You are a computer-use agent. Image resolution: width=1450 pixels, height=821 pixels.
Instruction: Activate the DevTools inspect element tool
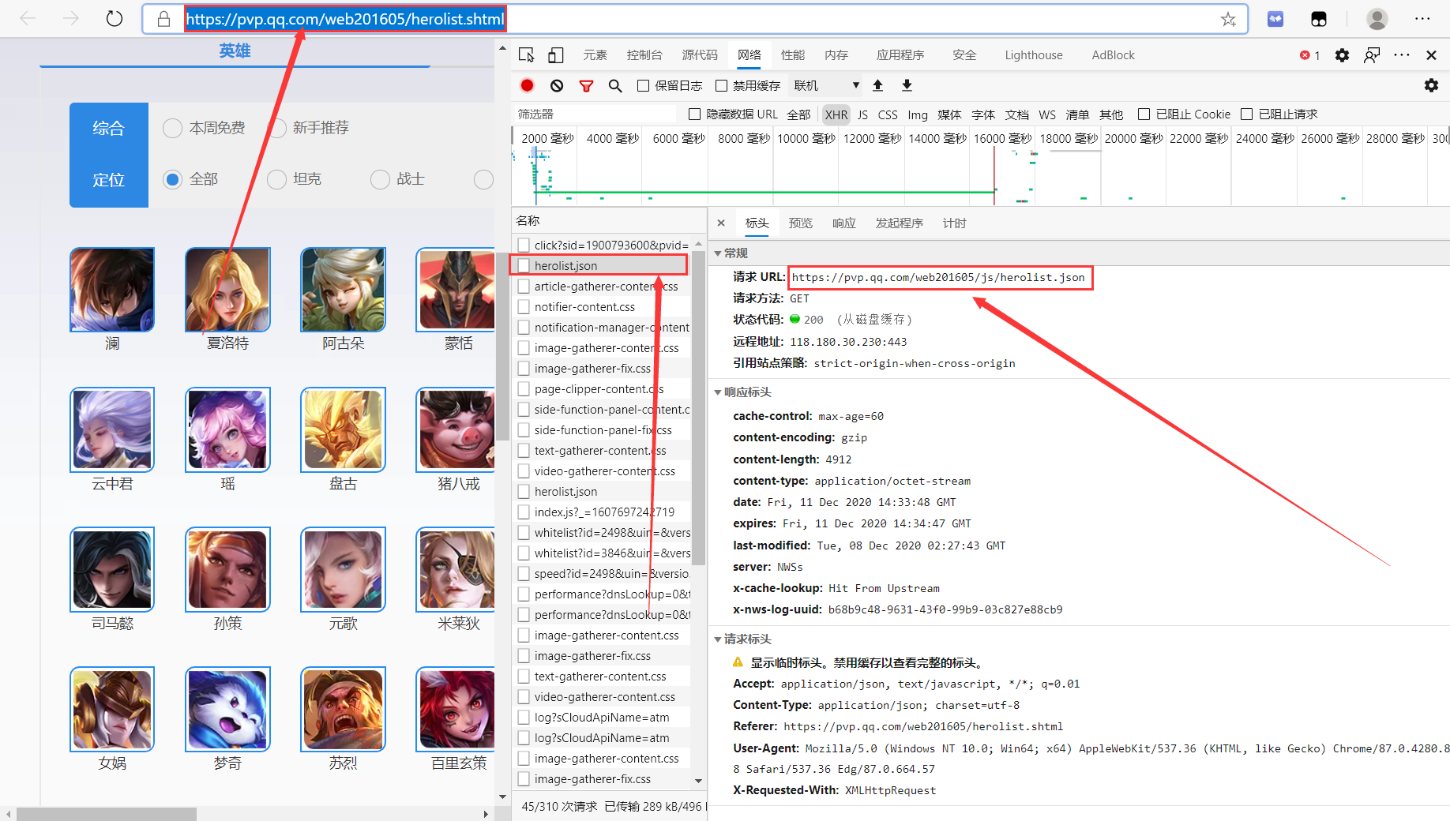coord(527,54)
